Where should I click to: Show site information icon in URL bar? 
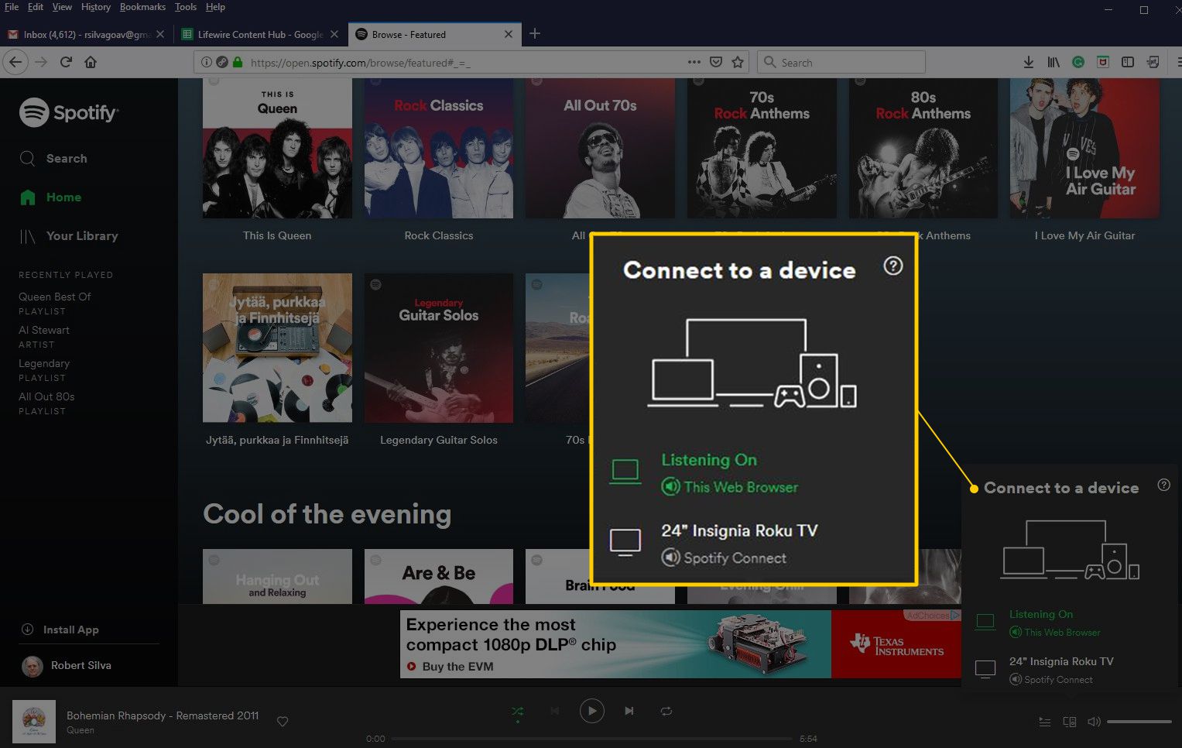(x=206, y=62)
